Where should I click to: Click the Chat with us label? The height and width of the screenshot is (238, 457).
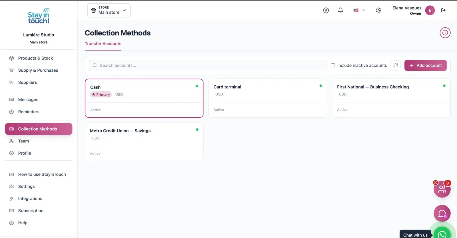point(415,235)
